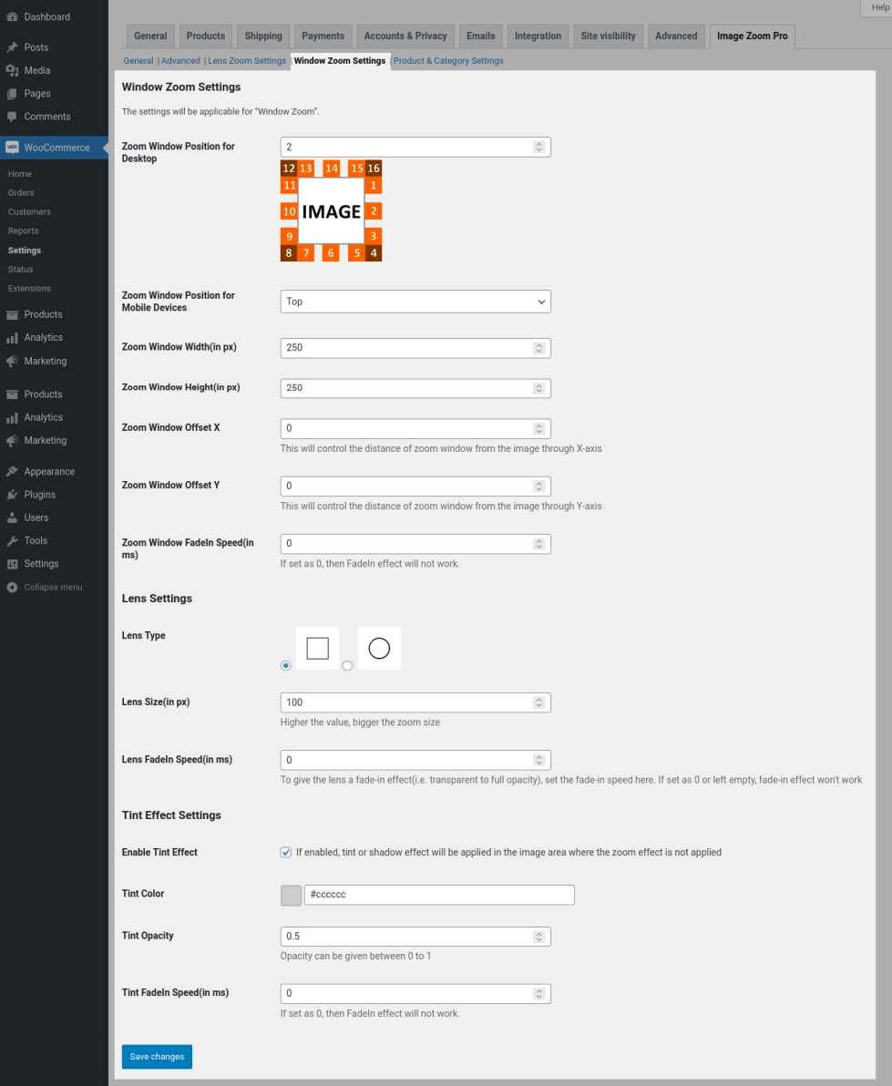Select position 10 in the zoom position diagram
Screen dimensions: 892x1086
tap(289, 211)
